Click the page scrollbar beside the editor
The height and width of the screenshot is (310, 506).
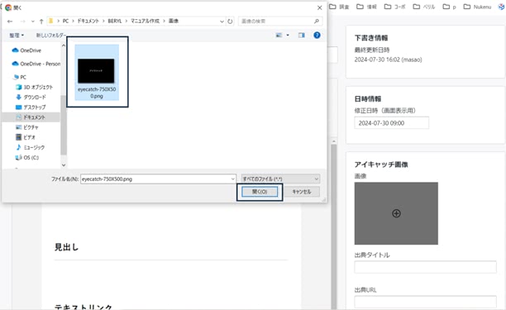334,226
